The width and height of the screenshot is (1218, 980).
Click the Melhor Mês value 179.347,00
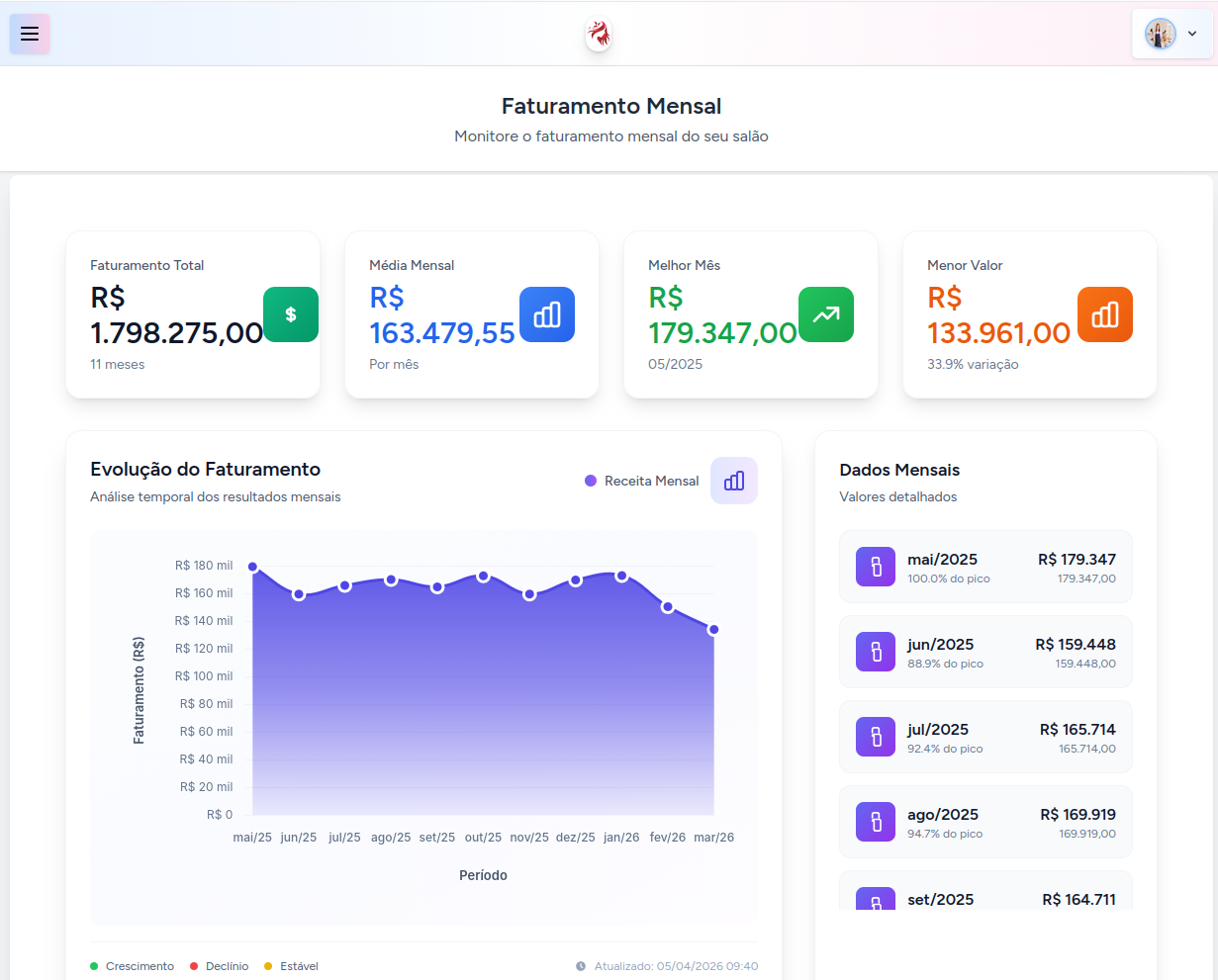click(722, 332)
